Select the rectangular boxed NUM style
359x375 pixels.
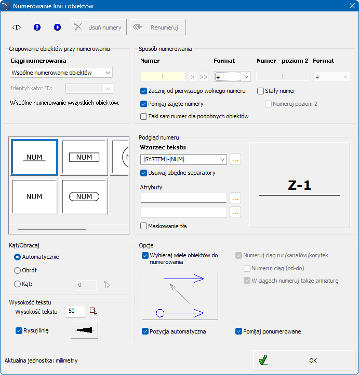click(84, 157)
